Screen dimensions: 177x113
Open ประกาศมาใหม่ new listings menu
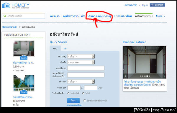(x=123, y=16)
